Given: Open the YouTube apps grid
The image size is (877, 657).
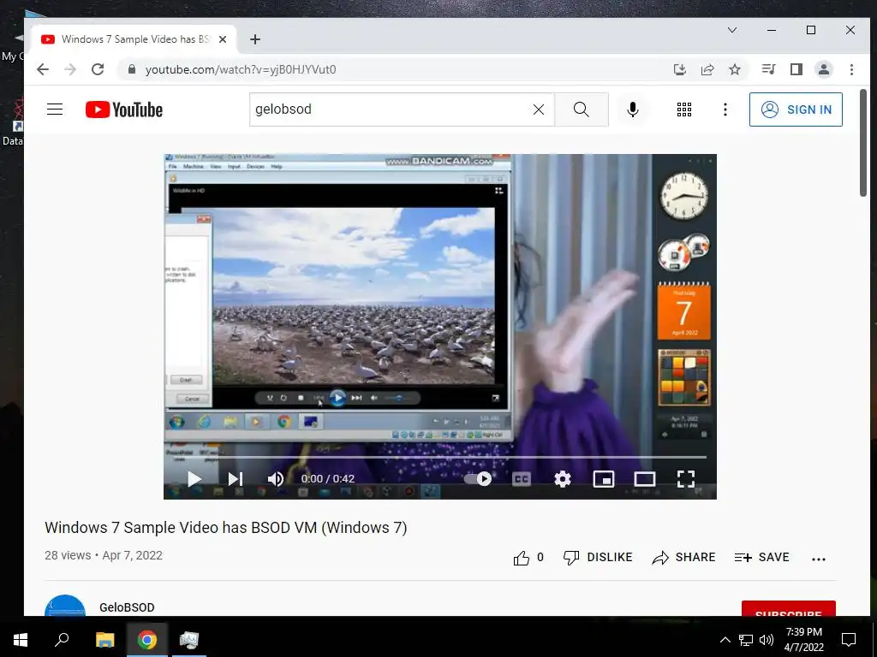Looking at the screenshot, I should (684, 109).
